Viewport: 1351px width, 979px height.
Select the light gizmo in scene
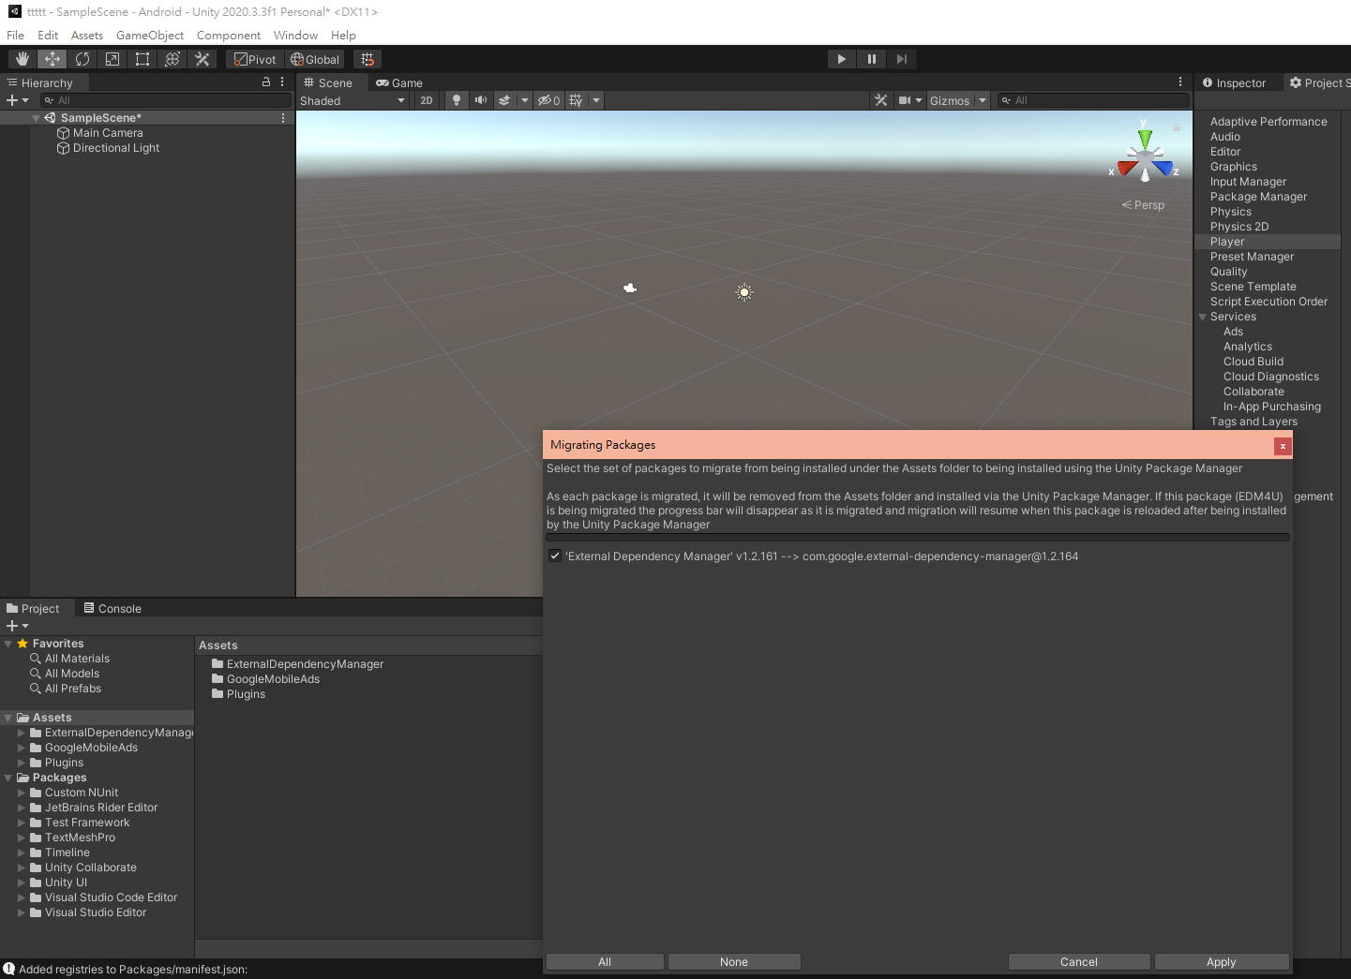(x=744, y=292)
